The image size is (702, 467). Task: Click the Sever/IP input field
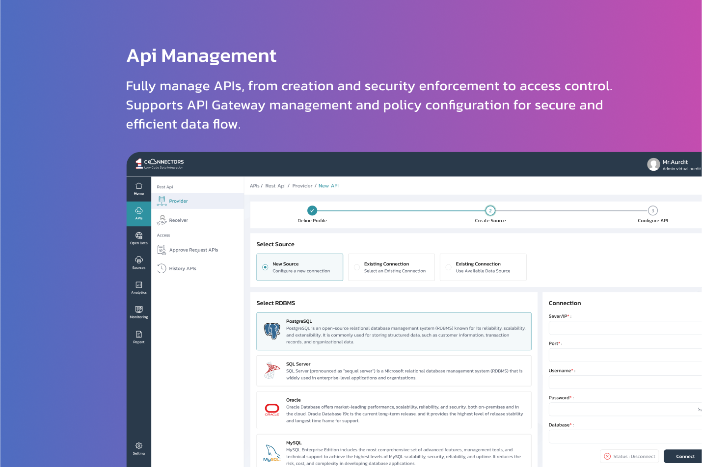pos(624,328)
